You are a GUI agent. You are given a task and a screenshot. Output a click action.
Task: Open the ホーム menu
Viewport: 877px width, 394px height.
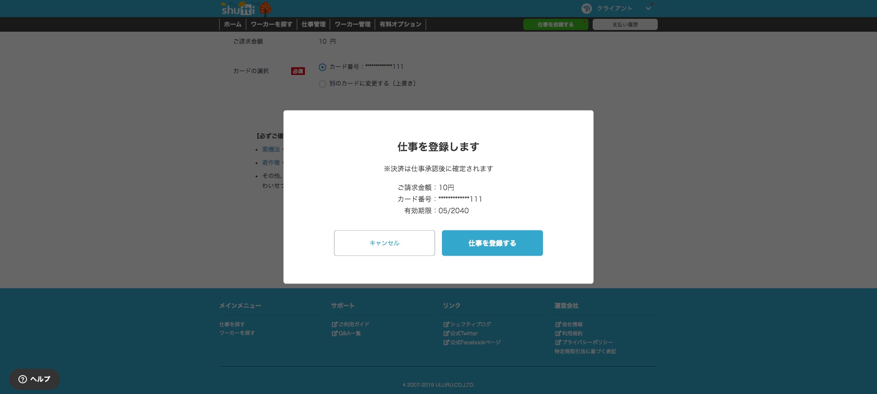[233, 24]
